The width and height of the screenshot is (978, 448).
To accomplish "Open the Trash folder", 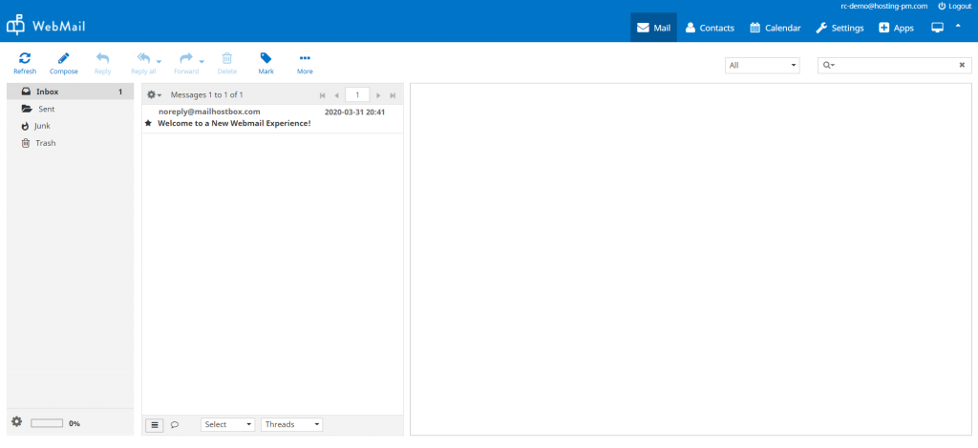I will (70, 143).
